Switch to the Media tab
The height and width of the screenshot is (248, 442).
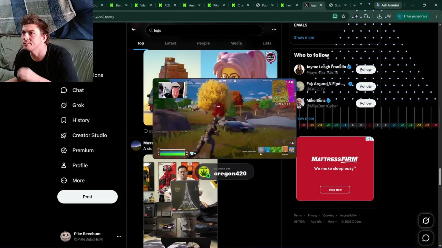tap(236, 43)
